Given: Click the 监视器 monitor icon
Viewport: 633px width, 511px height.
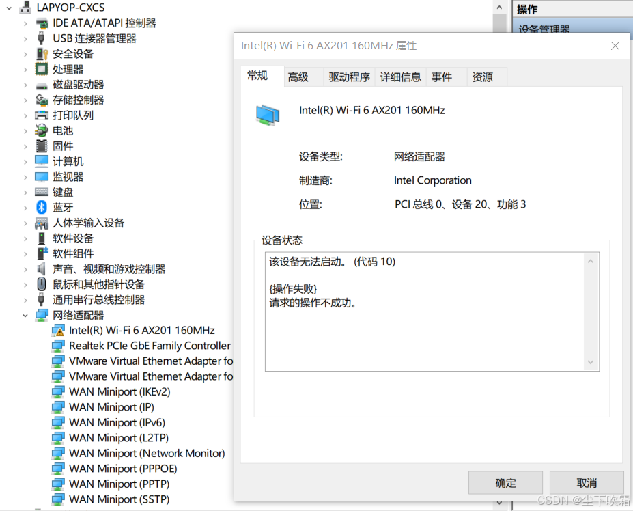Looking at the screenshot, I should pos(42,177).
